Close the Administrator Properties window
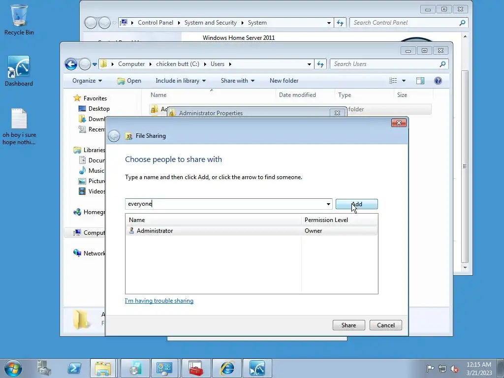 (x=337, y=113)
